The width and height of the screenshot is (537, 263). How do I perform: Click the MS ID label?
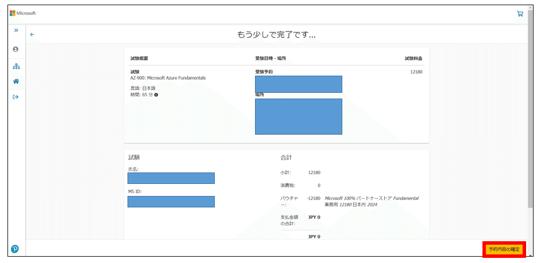(134, 191)
